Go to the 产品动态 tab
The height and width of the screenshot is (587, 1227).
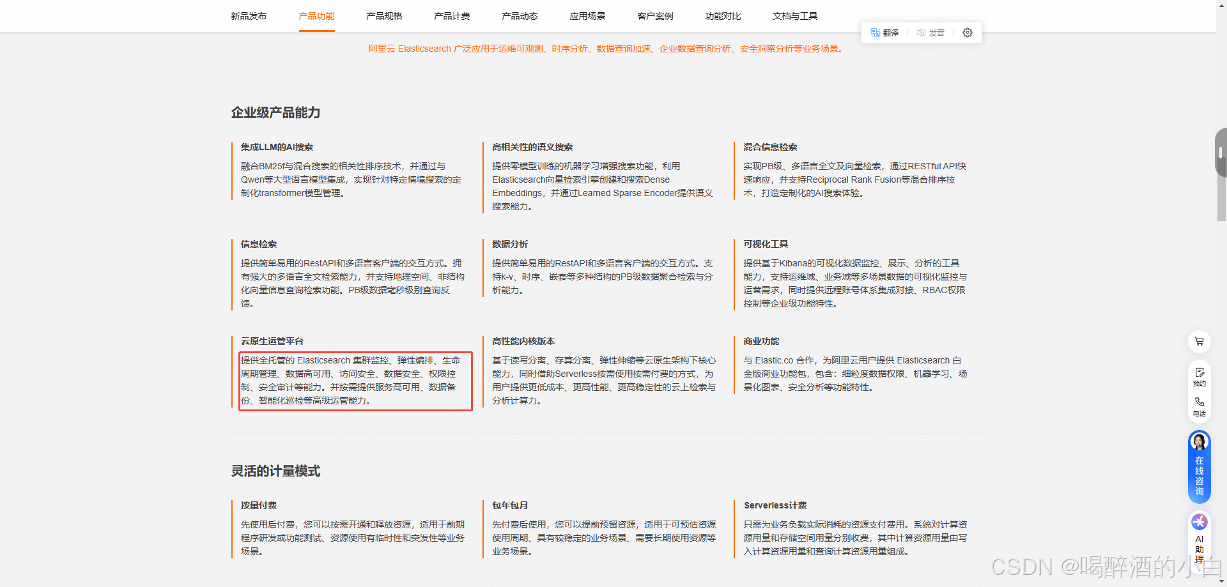tap(520, 16)
